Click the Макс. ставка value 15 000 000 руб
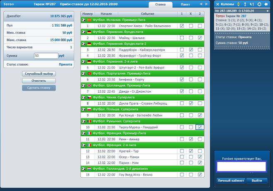 point(61,40)
